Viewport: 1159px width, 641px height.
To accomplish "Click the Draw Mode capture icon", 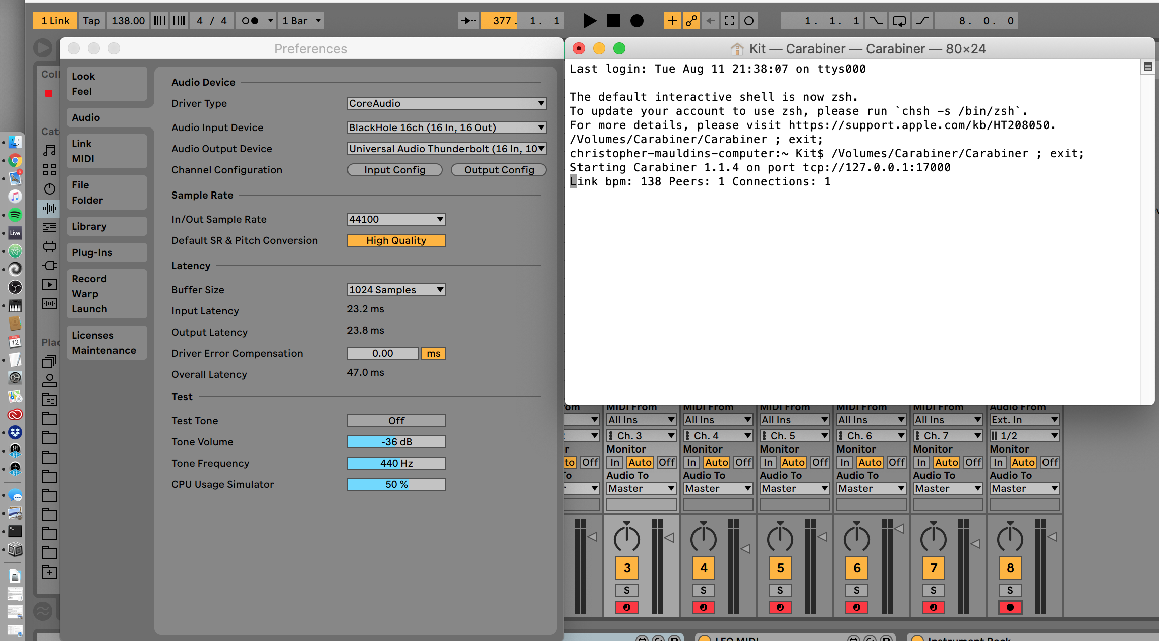I will tap(730, 21).
